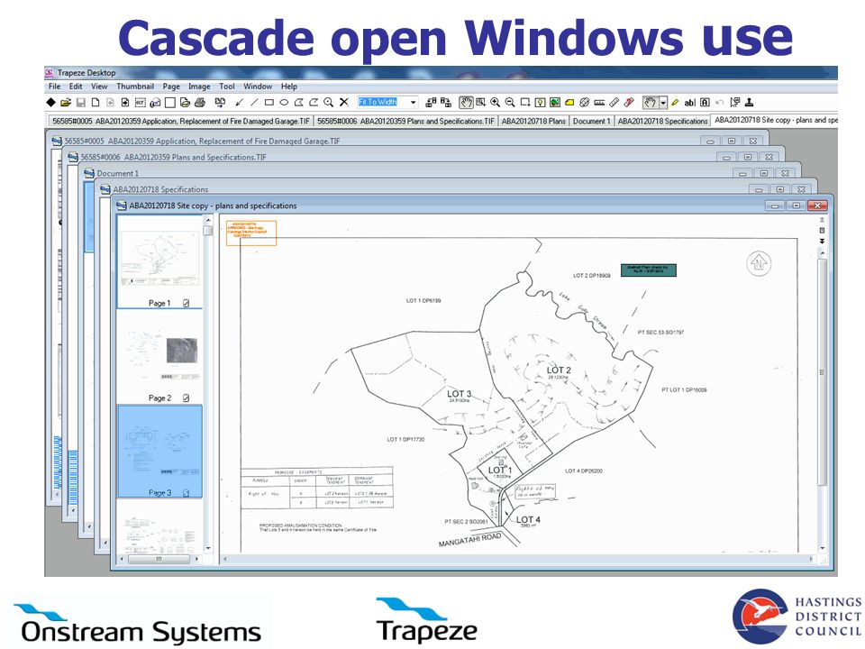
Task: Click the thumbnail panel horizontal scrollbar
Action: coord(159,559)
